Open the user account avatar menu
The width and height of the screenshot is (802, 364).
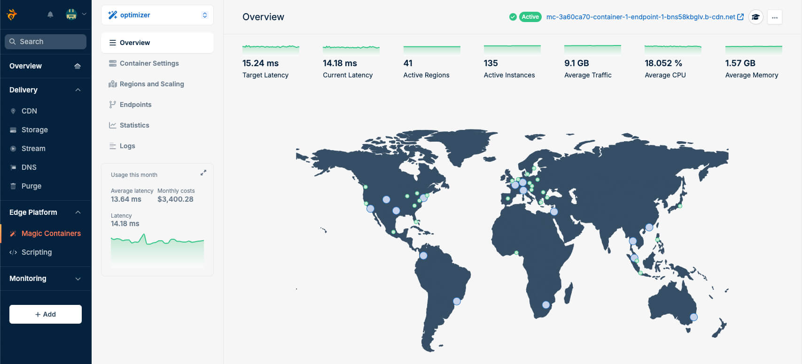(x=71, y=15)
